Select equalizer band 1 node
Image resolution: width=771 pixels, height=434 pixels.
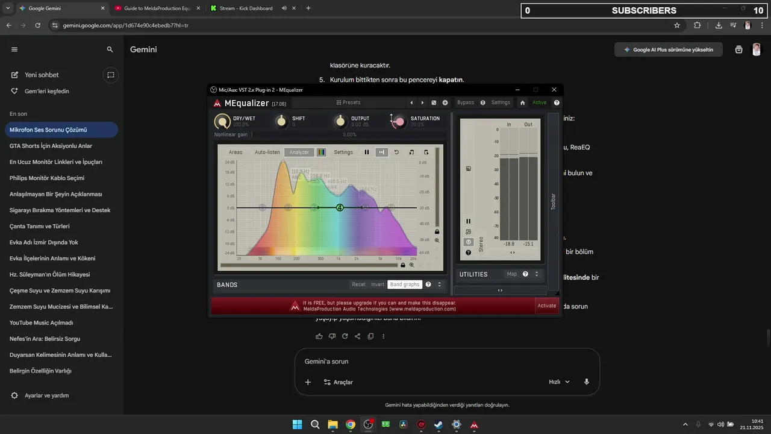pos(262,207)
